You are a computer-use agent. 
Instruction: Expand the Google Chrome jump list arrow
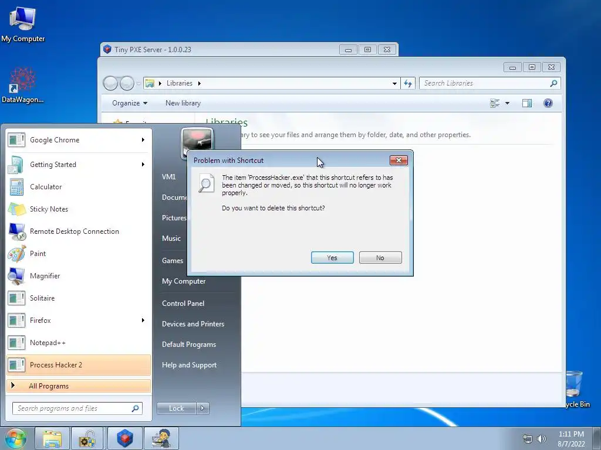(x=143, y=140)
